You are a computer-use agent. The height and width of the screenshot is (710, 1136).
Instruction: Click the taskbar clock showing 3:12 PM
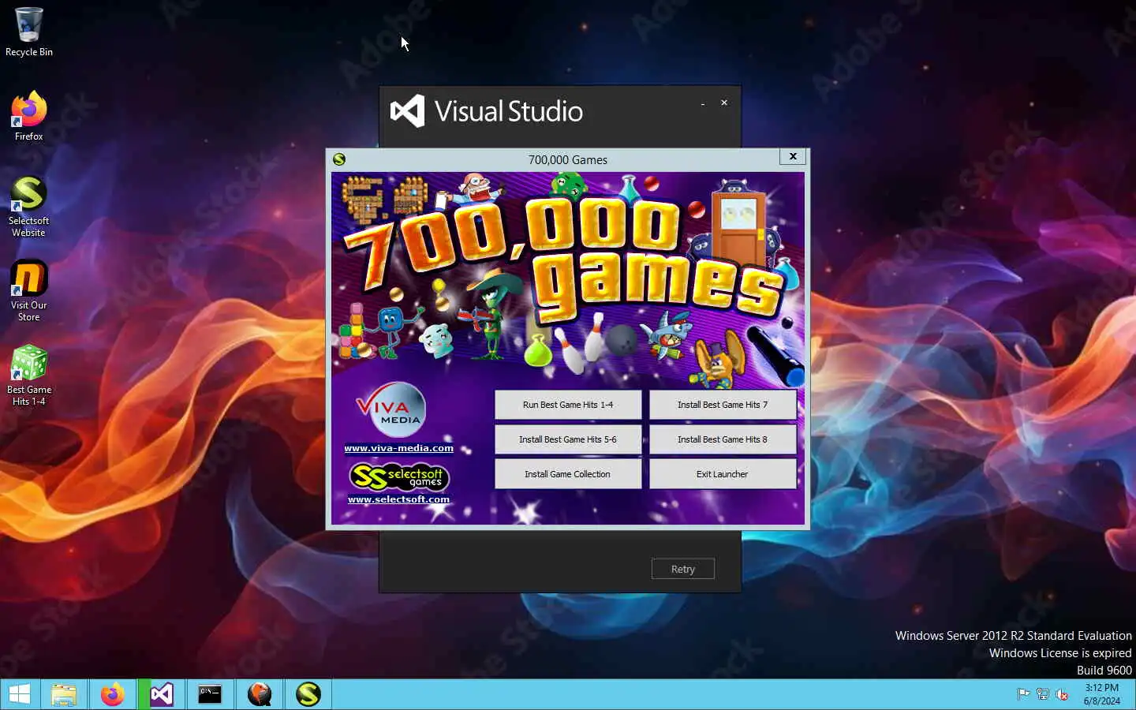(1101, 694)
